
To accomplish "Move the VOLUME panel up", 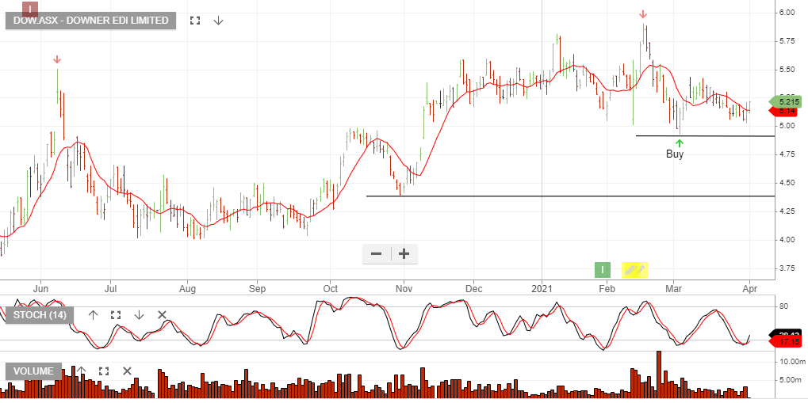I will pyautogui.click(x=80, y=371).
